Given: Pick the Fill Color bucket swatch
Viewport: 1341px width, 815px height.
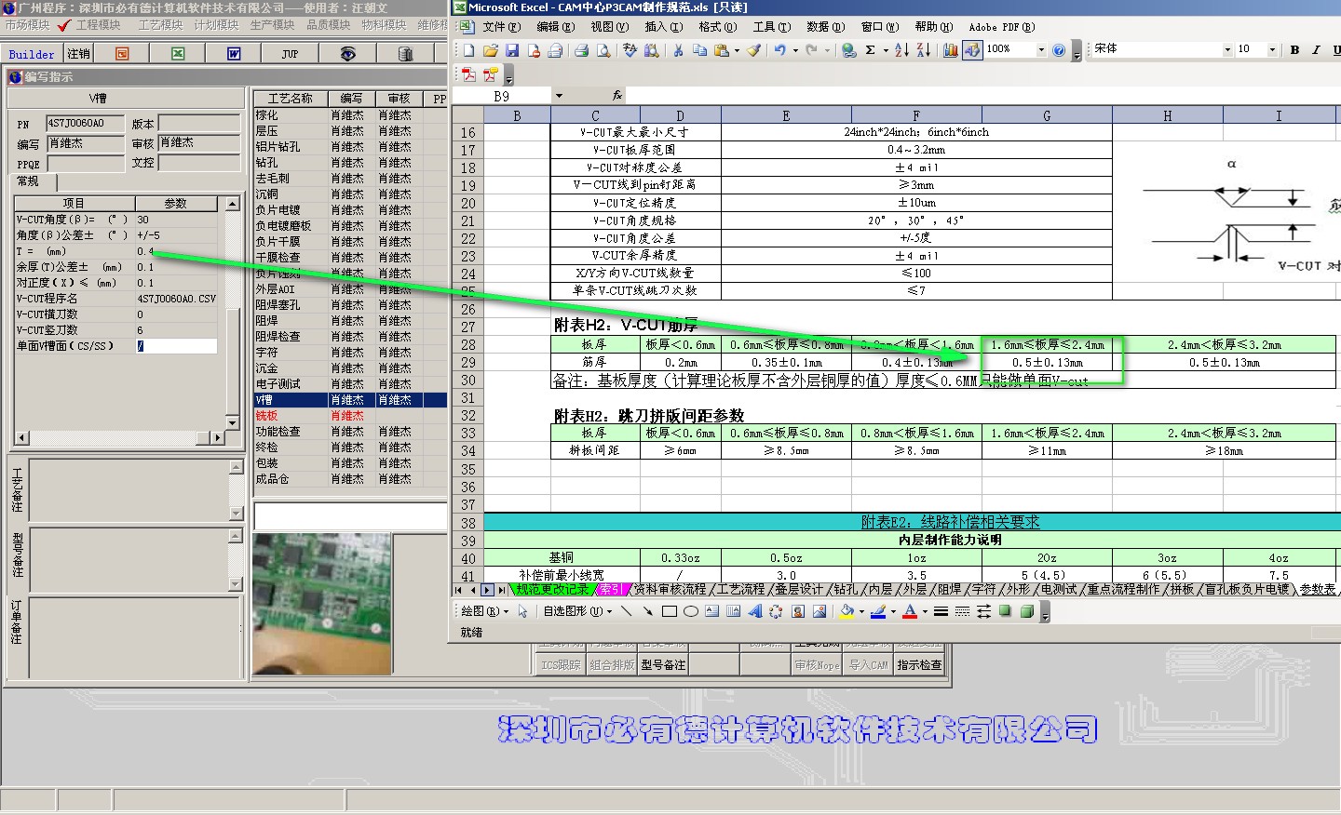Looking at the screenshot, I should (847, 611).
